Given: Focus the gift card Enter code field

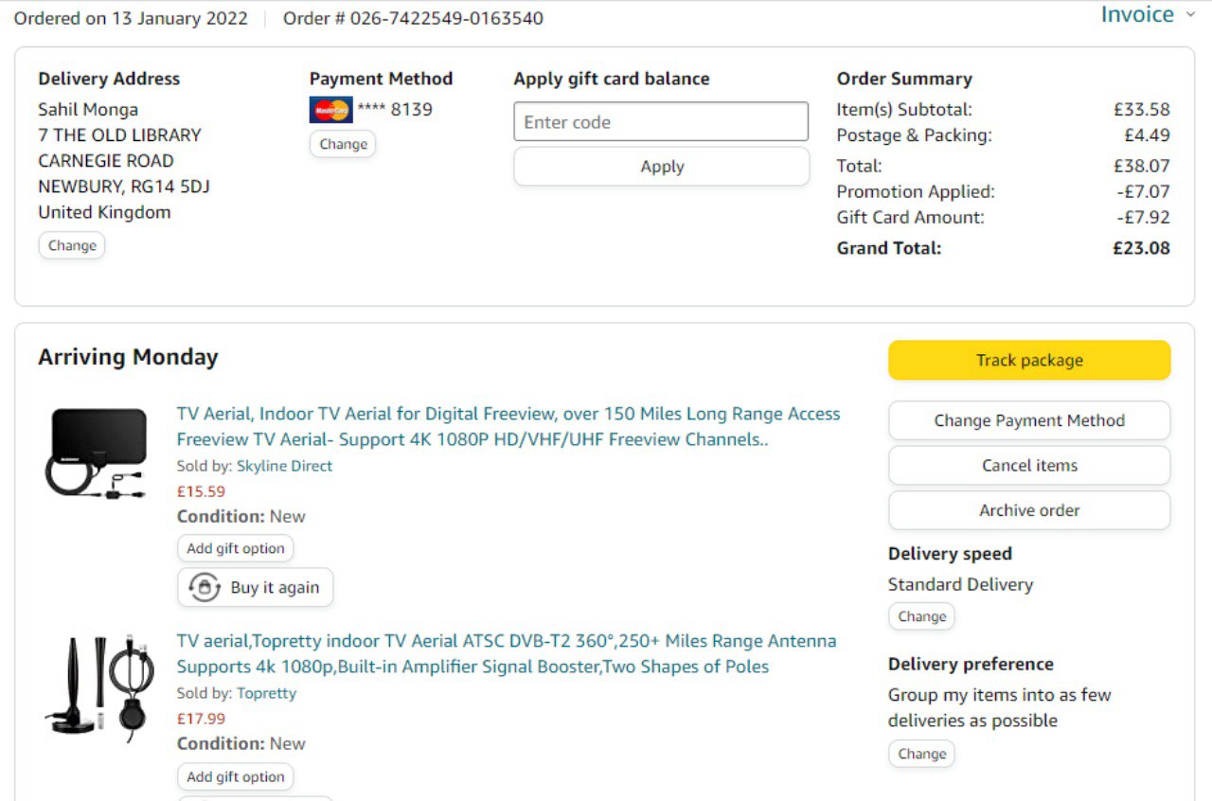Looking at the screenshot, I should click(661, 122).
